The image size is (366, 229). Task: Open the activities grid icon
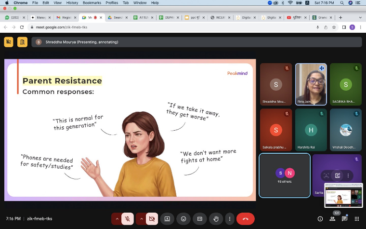tap(357, 218)
